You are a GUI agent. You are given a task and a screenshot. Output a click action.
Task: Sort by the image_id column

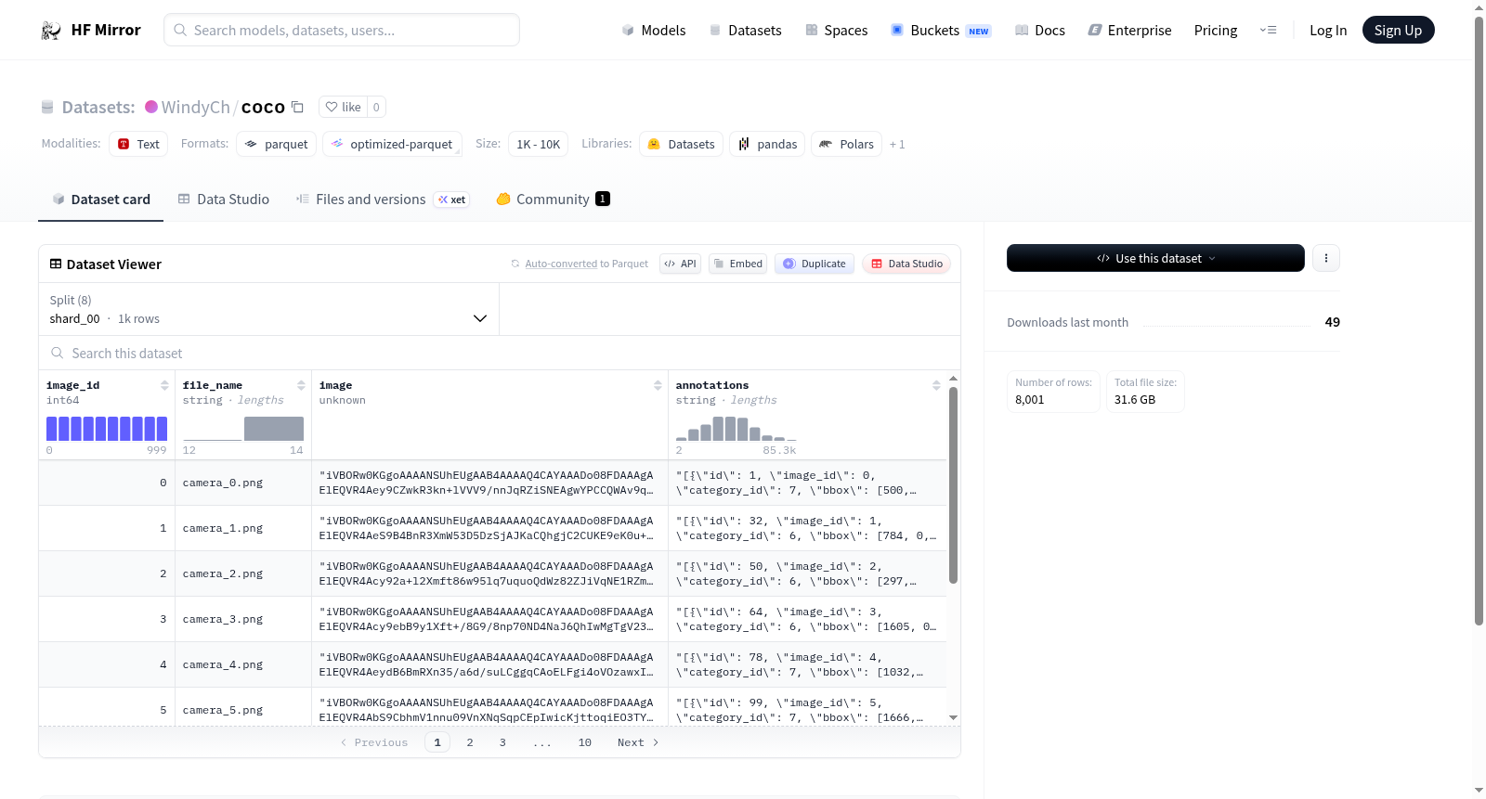tap(164, 385)
